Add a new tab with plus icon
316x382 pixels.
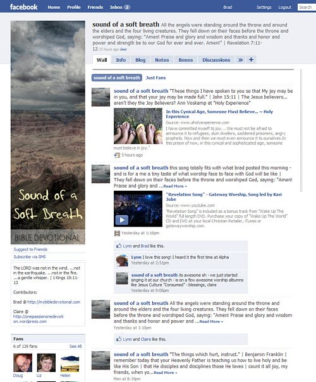tap(251, 60)
